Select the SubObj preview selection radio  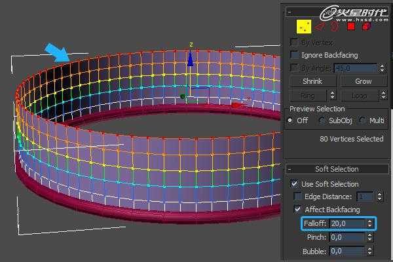tap(322, 121)
